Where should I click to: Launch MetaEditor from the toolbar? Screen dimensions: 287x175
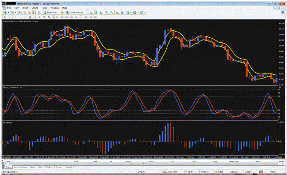(x=62, y=12)
